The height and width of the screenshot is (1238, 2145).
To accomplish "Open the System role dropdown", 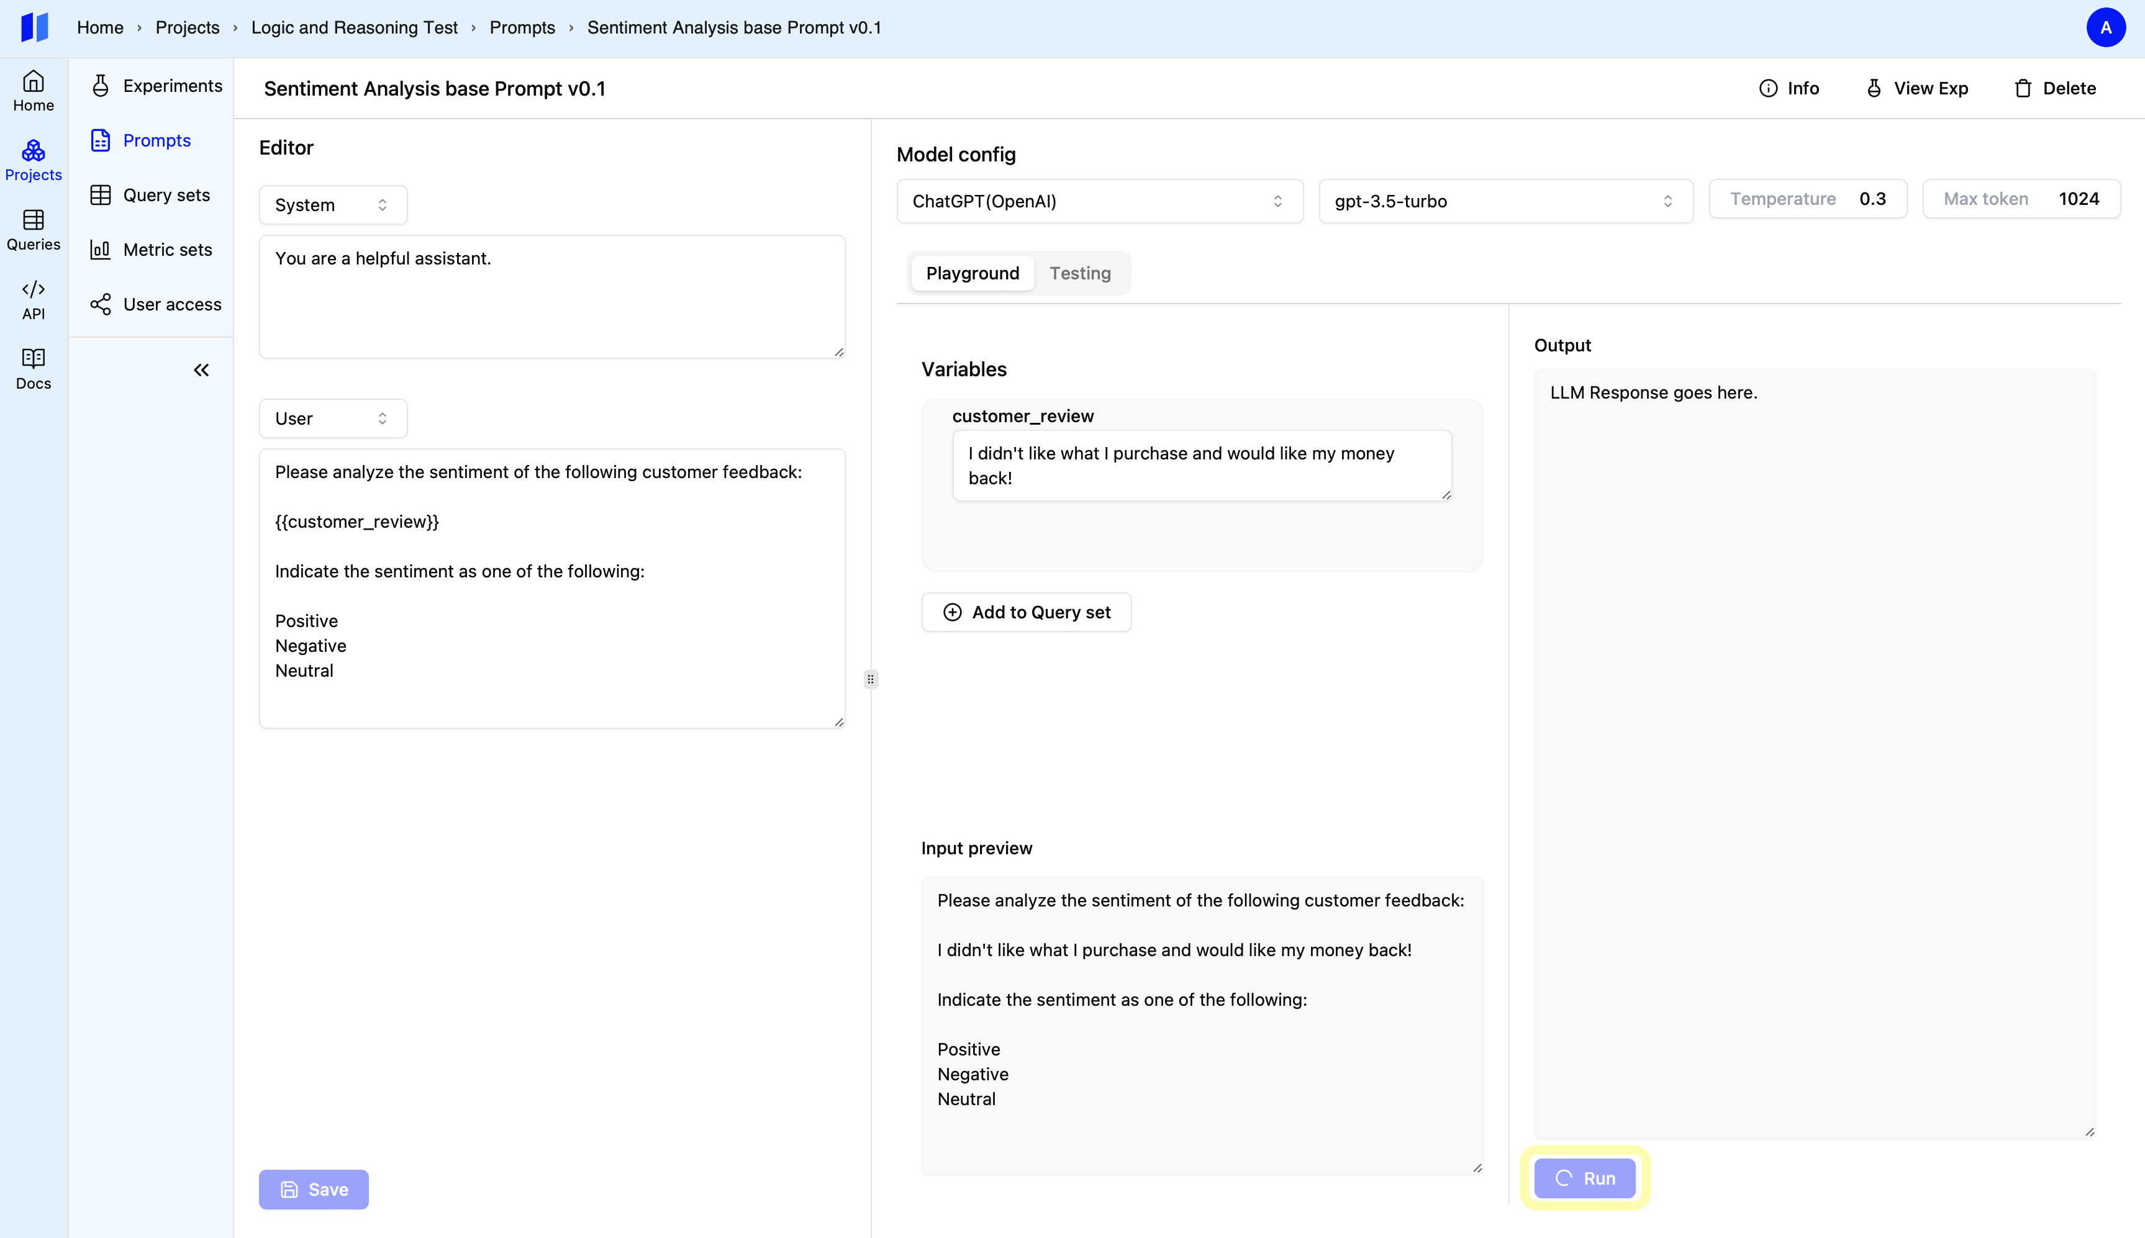I will pos(332,205).
